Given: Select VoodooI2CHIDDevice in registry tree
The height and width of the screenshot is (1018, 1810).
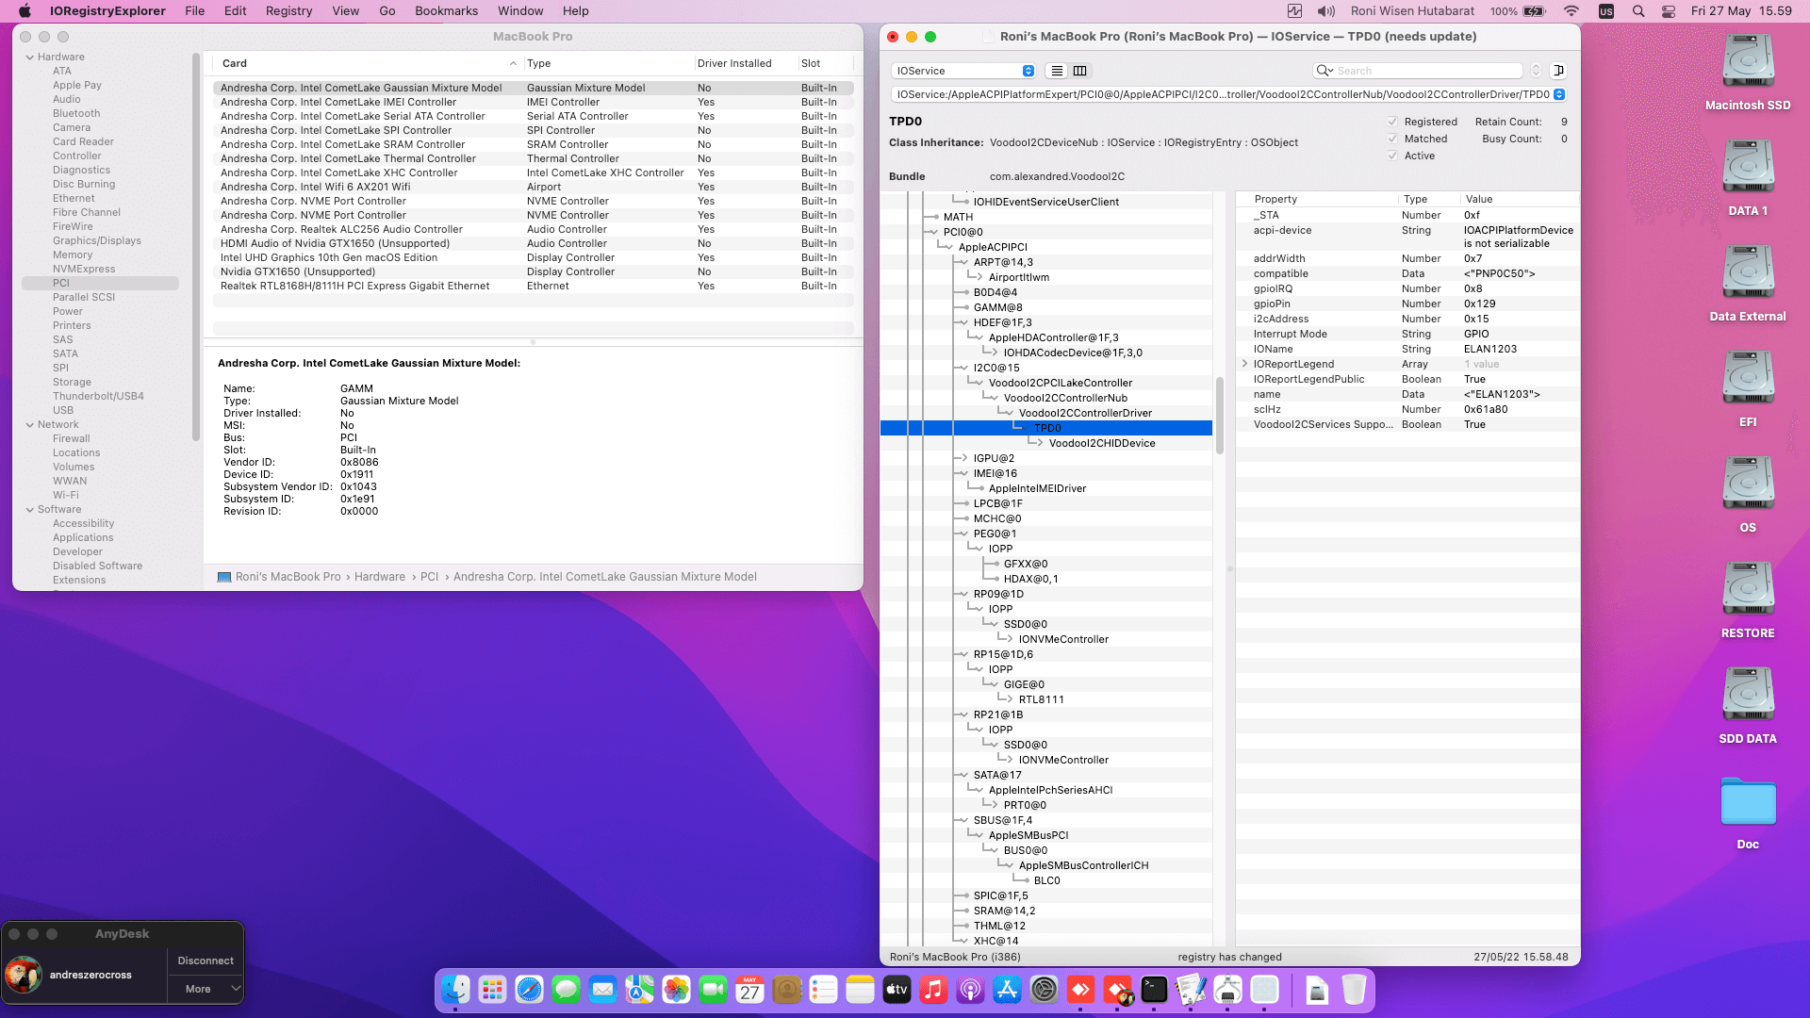Looking at the screenshot, I should coord(1102,443).
